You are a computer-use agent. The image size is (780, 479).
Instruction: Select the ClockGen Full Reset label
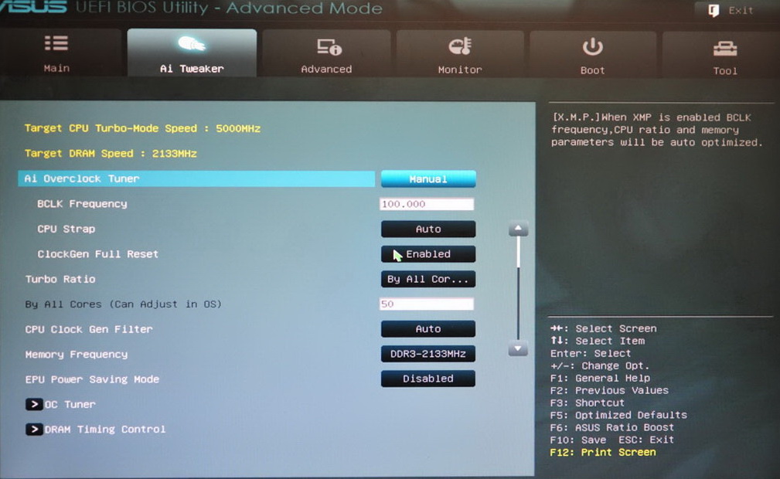pos(98,254)
